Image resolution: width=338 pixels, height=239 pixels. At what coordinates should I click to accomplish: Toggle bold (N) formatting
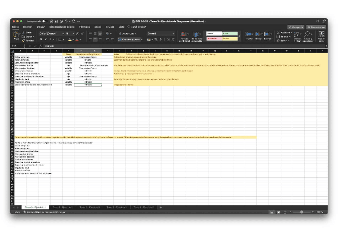tap(41, 40)
